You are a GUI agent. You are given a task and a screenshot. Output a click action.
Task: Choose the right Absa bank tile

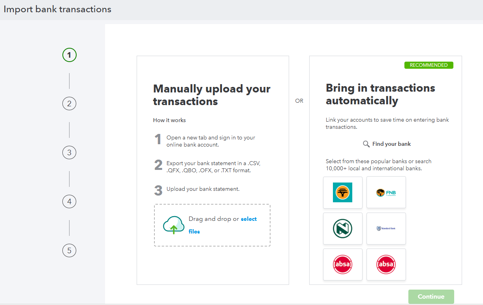386,264
